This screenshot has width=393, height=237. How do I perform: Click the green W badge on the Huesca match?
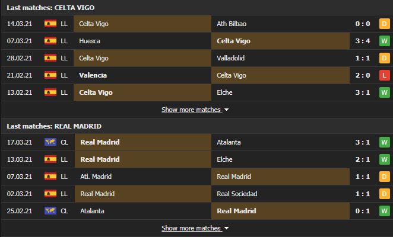coord(384,41)
